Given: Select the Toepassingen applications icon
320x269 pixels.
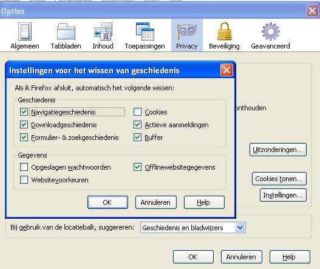Looking at the screenshot, I should pos(145,32).
